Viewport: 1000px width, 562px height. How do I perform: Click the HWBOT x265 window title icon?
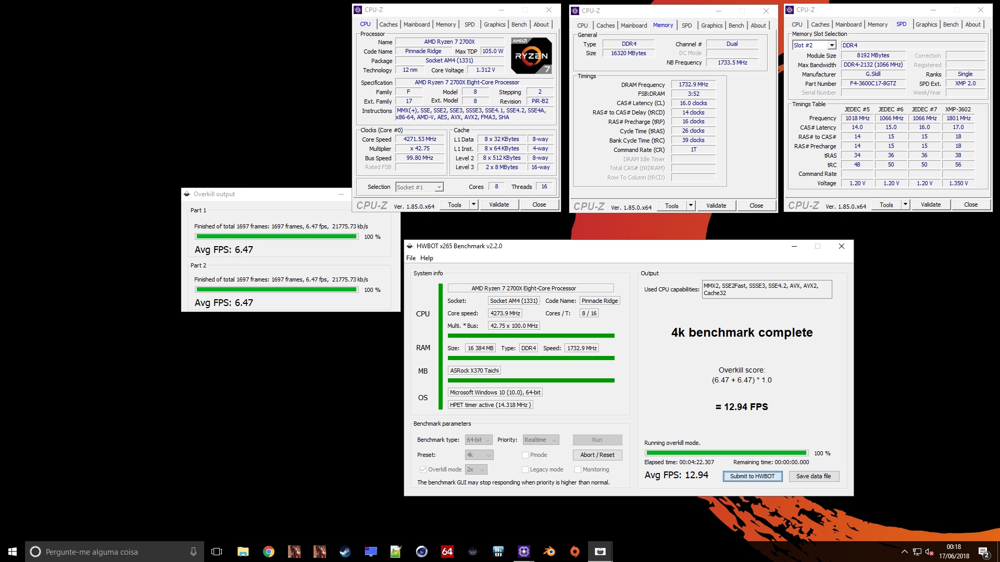tap(410, 246)
